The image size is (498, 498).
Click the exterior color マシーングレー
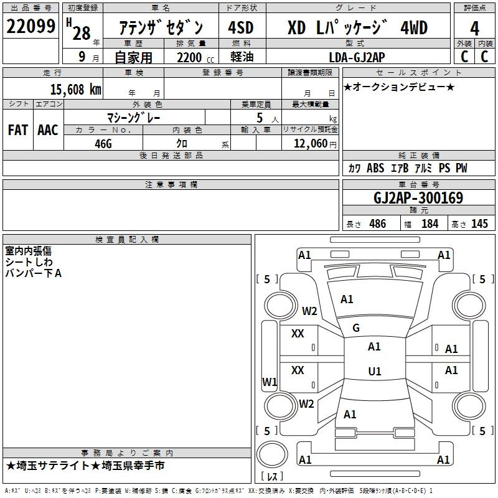(134, 117)
